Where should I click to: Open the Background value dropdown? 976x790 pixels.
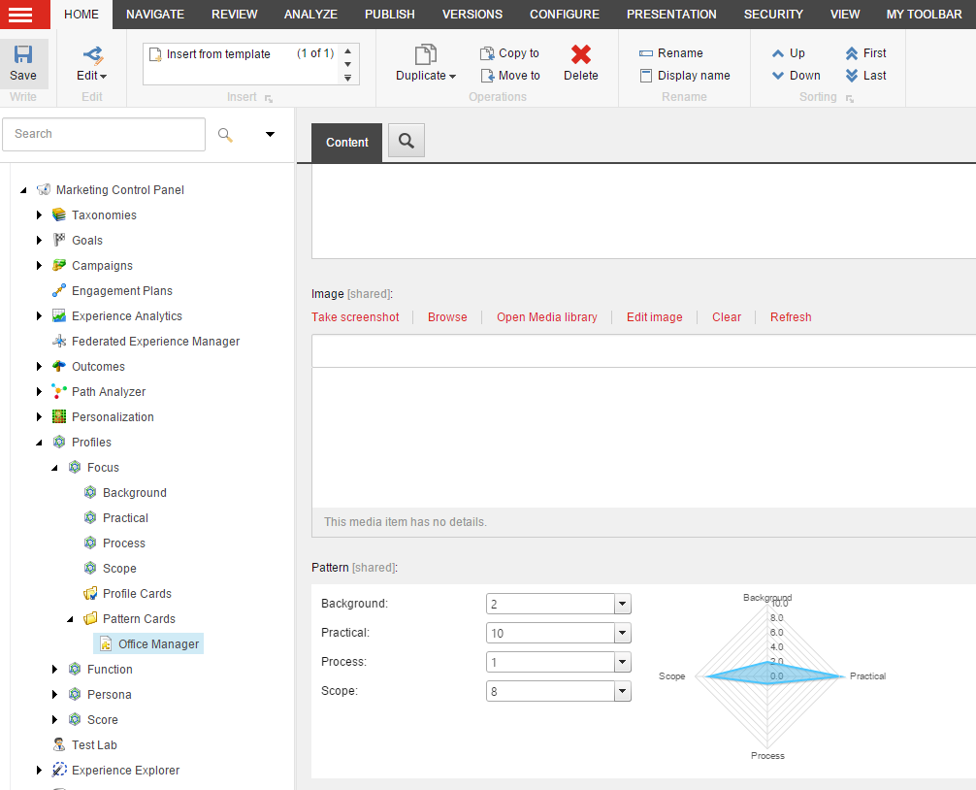pos(623,604)
